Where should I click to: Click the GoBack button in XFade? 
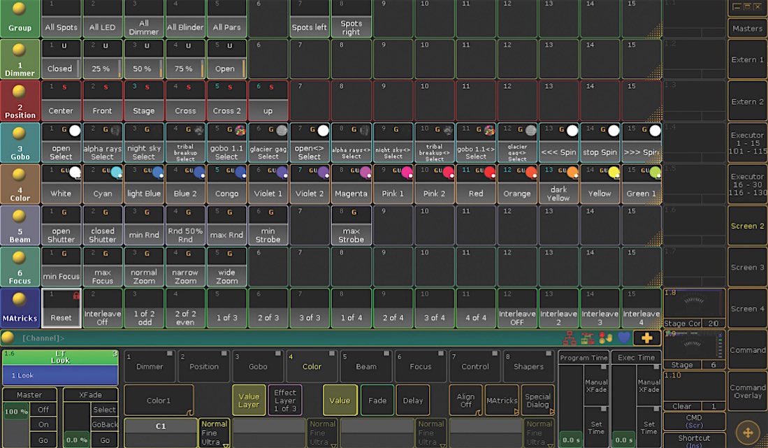[x=105, y=424]
